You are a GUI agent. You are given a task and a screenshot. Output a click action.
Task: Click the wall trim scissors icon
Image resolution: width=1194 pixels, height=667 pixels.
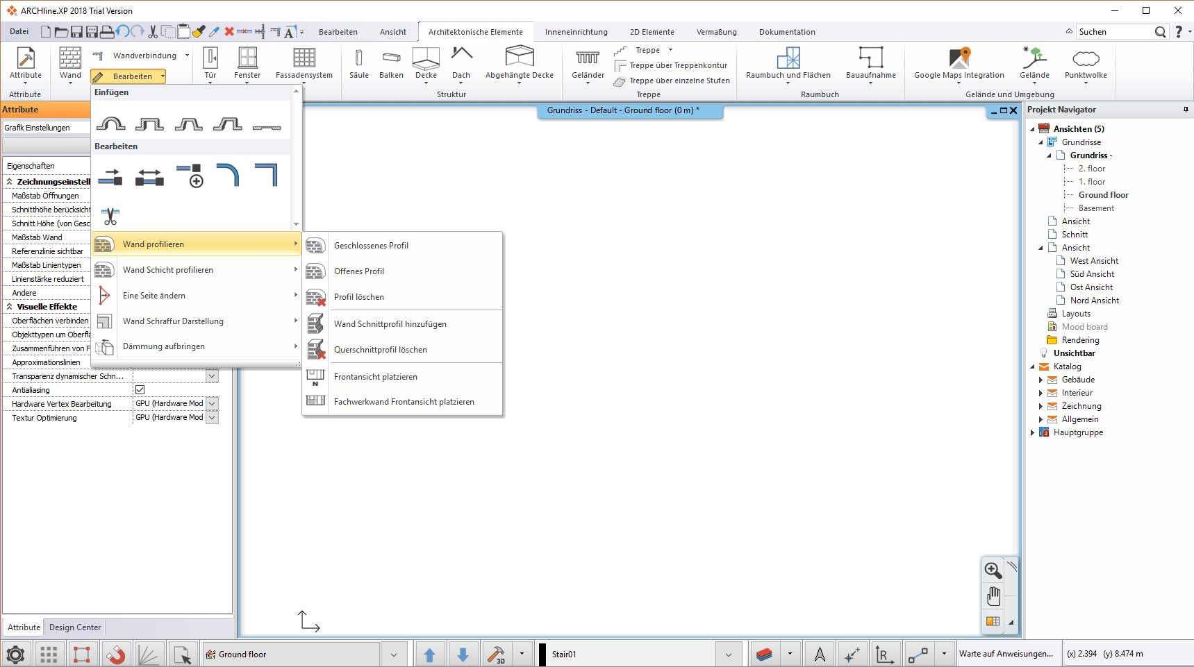pyautogui.click(x=110, y=216)
